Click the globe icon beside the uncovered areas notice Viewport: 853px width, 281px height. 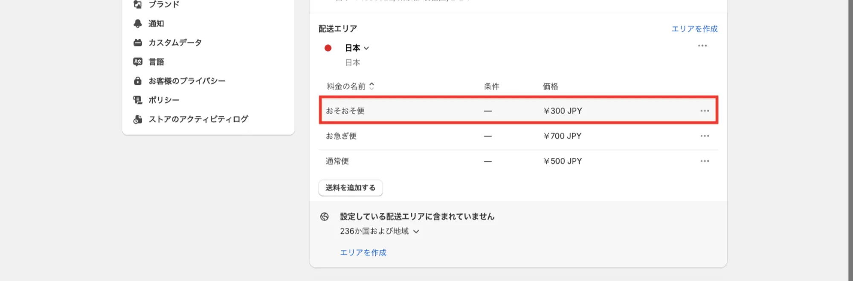325,217
